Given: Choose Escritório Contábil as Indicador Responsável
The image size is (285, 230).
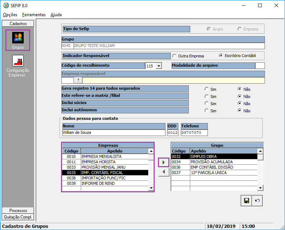Looking at the screenshot, I should point(221,56).
